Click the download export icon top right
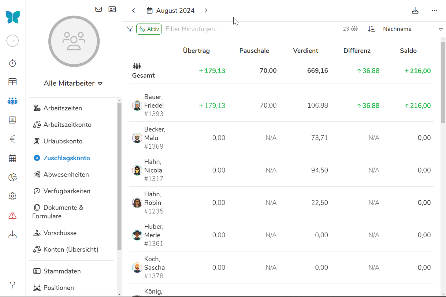 (415, 11)
